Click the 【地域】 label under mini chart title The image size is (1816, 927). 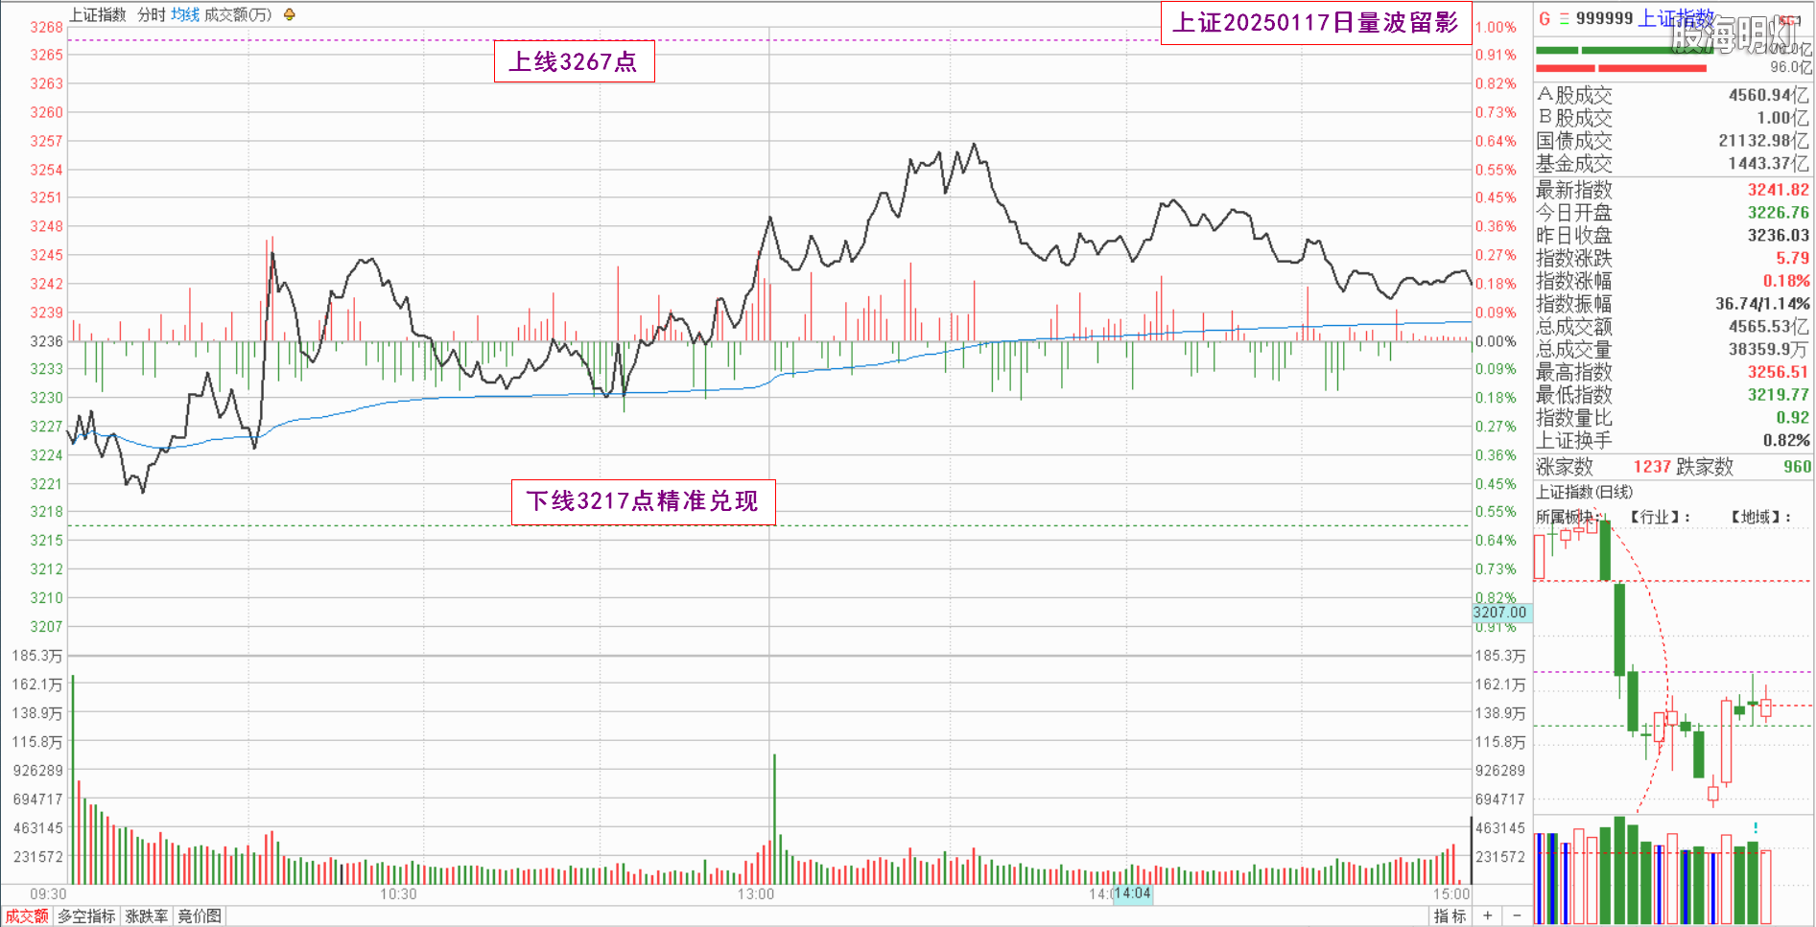pos(1760,517)
